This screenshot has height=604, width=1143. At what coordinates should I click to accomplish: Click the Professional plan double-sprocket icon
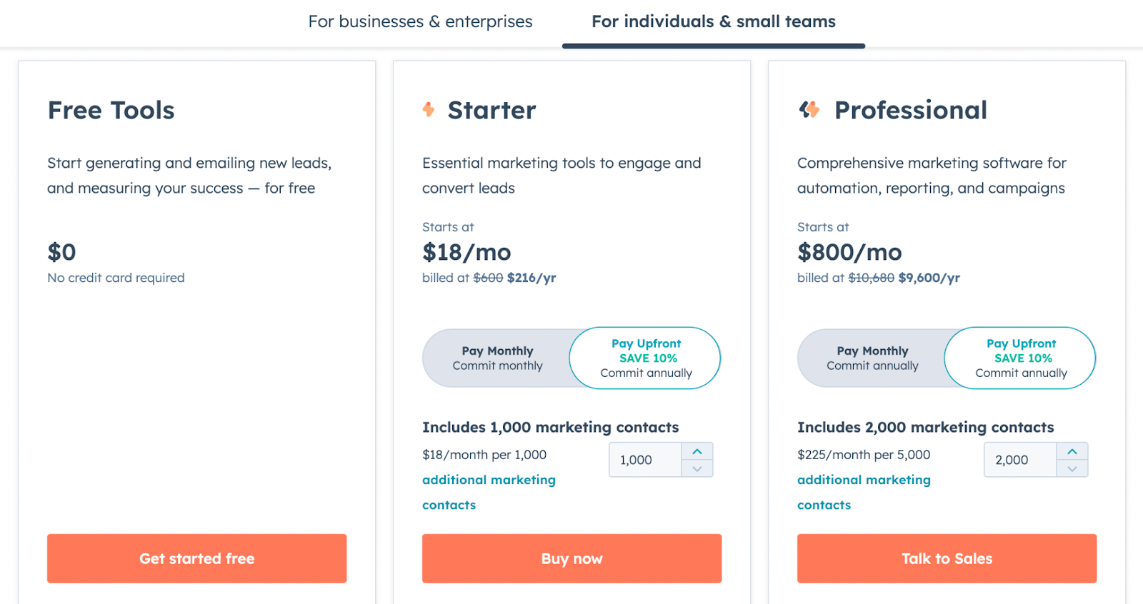(809, 109)
